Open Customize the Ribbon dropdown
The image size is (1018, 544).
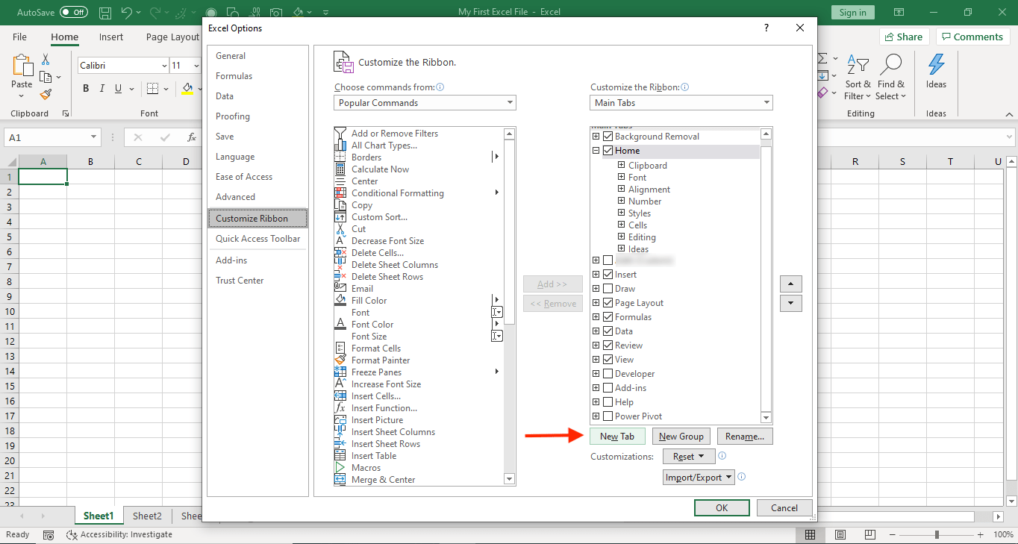point(681,103)
